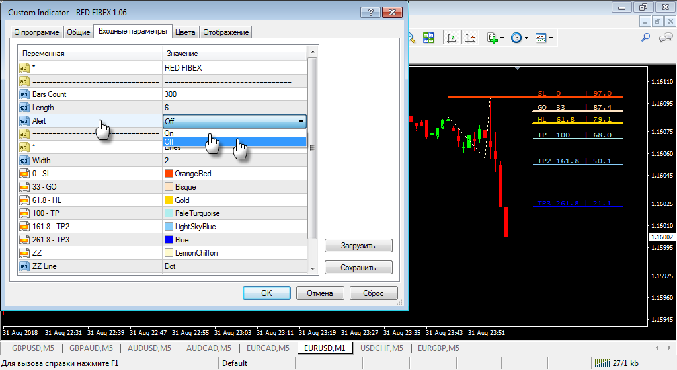
Task: Click the chart shift triangle marker above the chart
Action: 517,68
